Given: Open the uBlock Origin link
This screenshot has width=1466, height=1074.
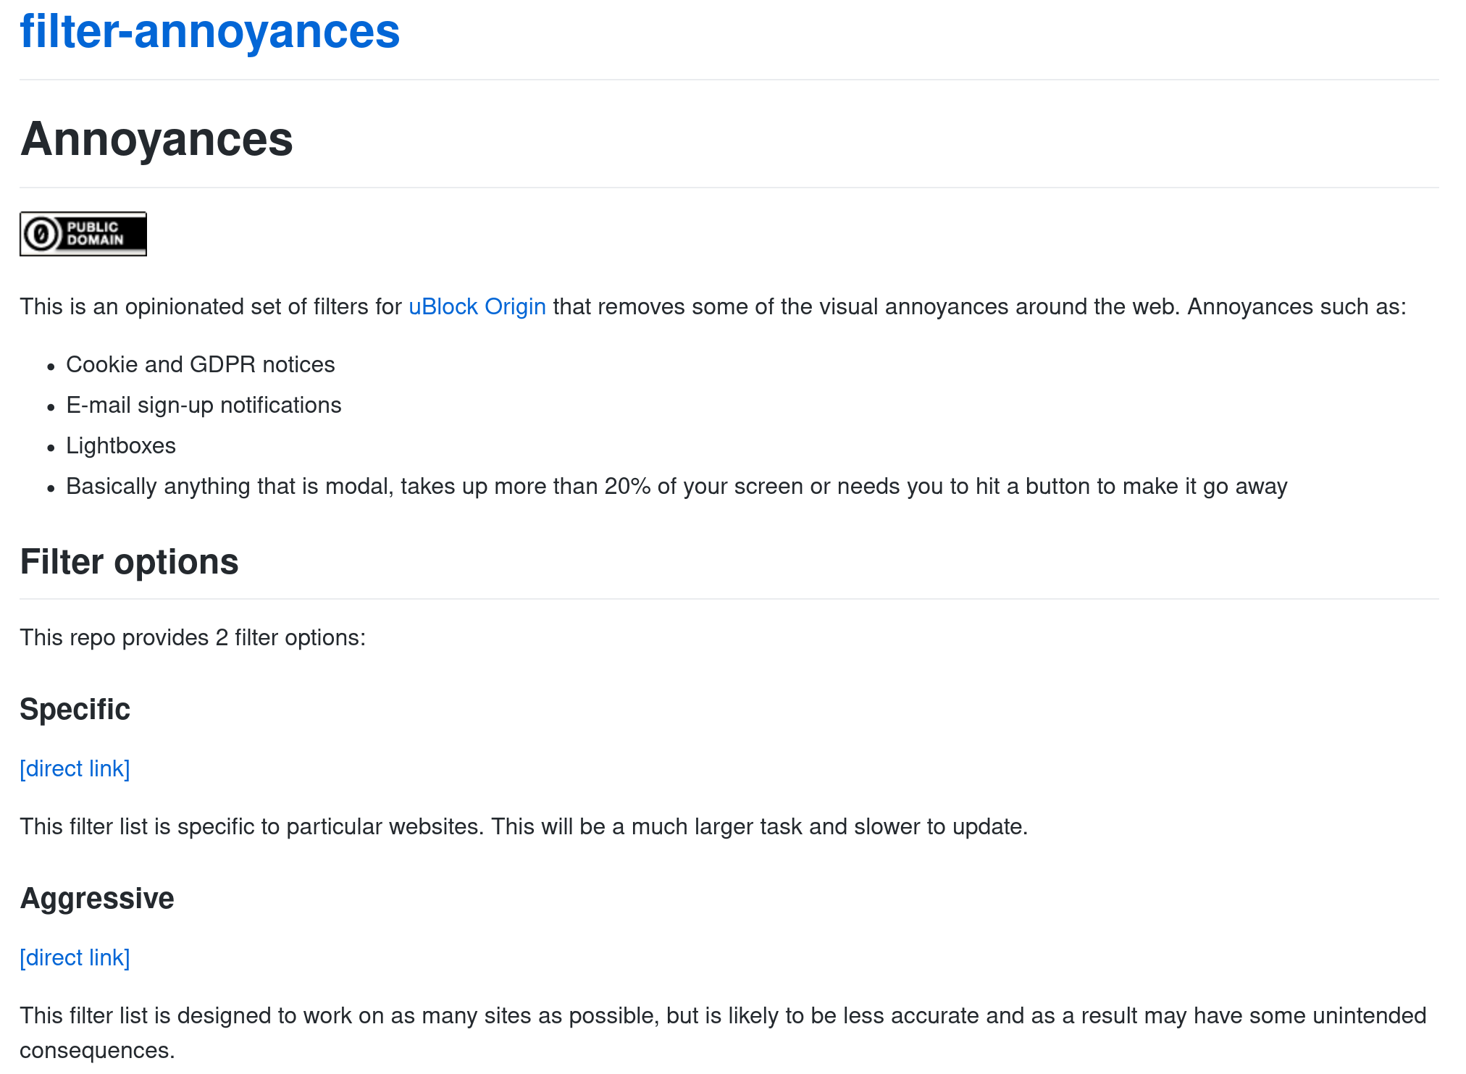Looking at the screenshot, I should click(x=477, y=306).
